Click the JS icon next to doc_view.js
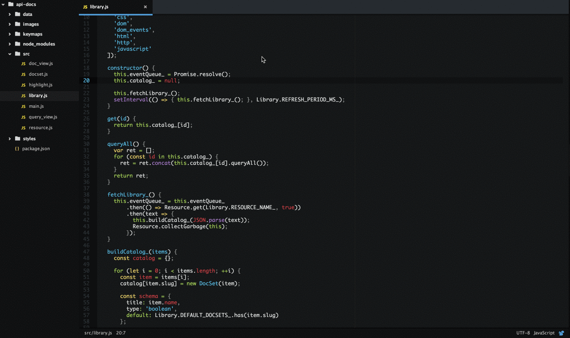Image resolution: width=570 pixels, height=338 pixels. [x=23, y=64]
